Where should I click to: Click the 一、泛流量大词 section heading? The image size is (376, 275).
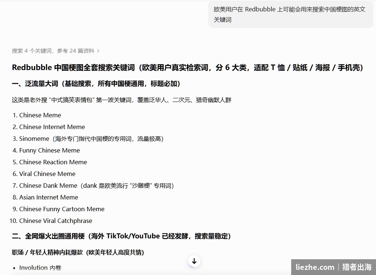96,84
